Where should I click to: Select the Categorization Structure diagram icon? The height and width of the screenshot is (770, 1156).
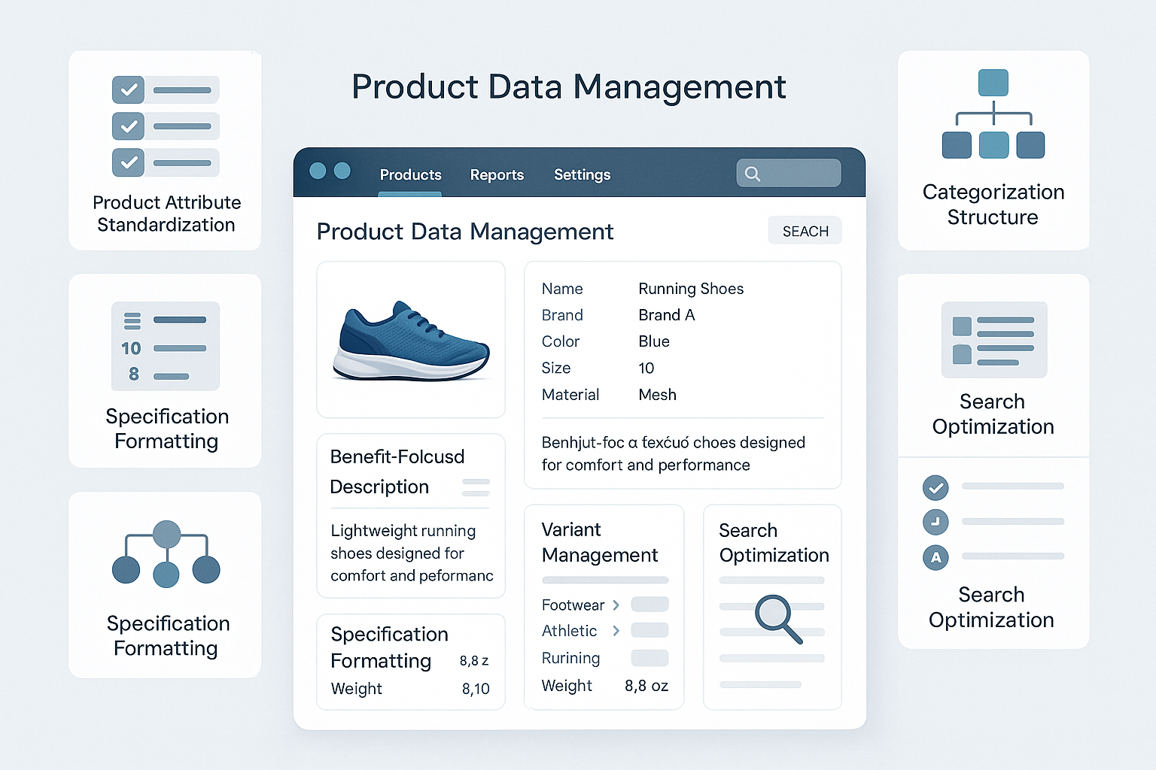coord(993,113)
